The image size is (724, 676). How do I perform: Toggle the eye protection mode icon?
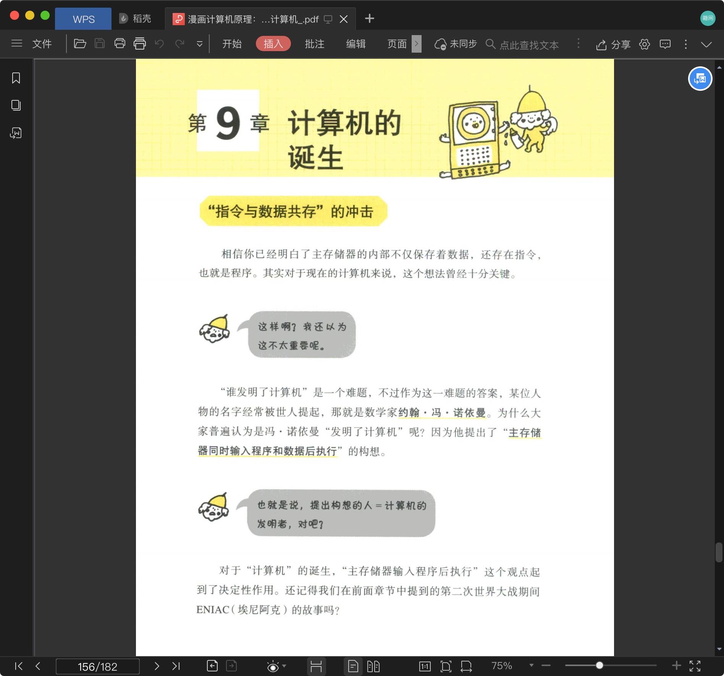click(x=273, y=666)
